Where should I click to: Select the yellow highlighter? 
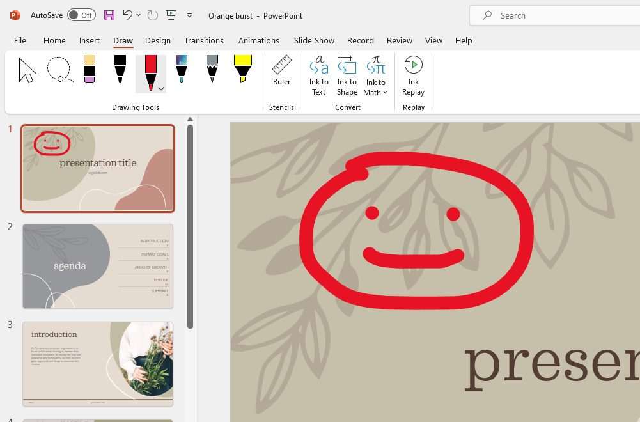click(243, 69)
